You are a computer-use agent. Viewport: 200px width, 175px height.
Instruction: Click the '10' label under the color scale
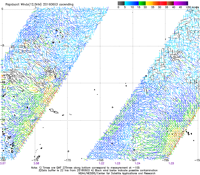click(x=132, y=7)
